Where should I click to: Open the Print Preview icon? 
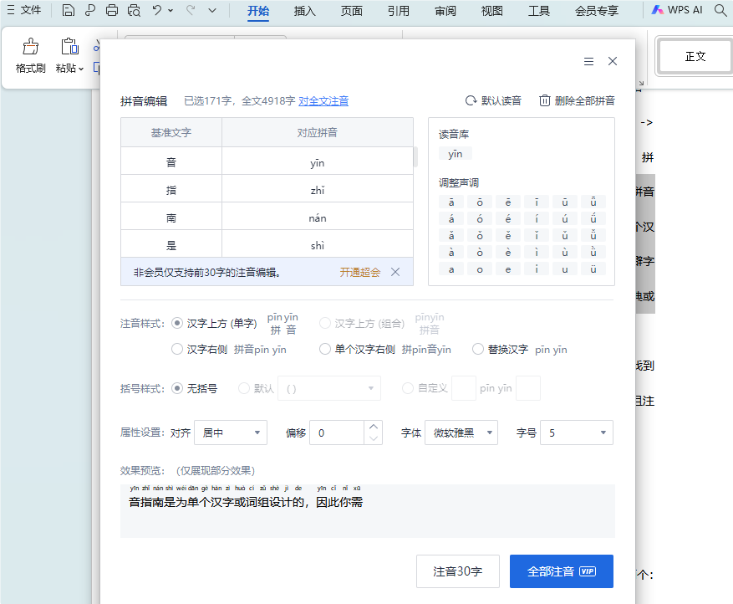pyautogui.click(x=135, y=10)
